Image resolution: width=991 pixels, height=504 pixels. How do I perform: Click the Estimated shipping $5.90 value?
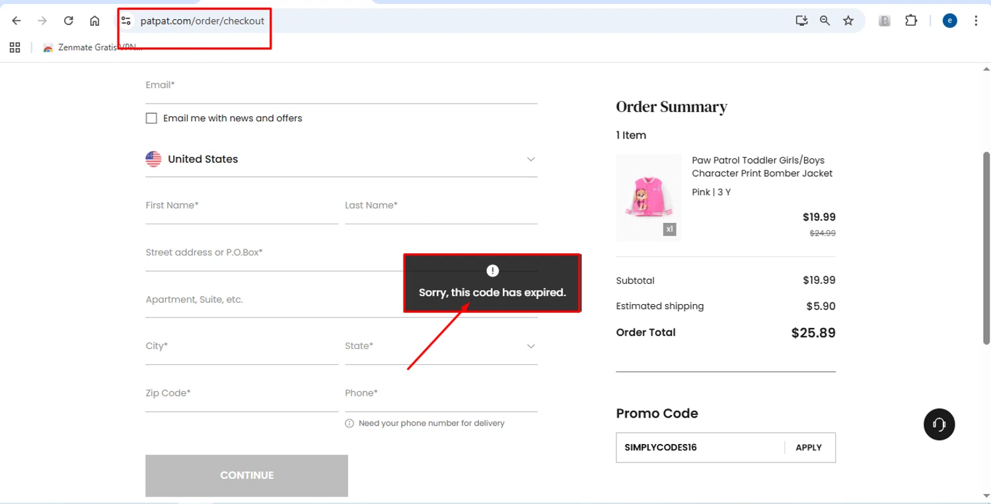[x=821, y=306]
